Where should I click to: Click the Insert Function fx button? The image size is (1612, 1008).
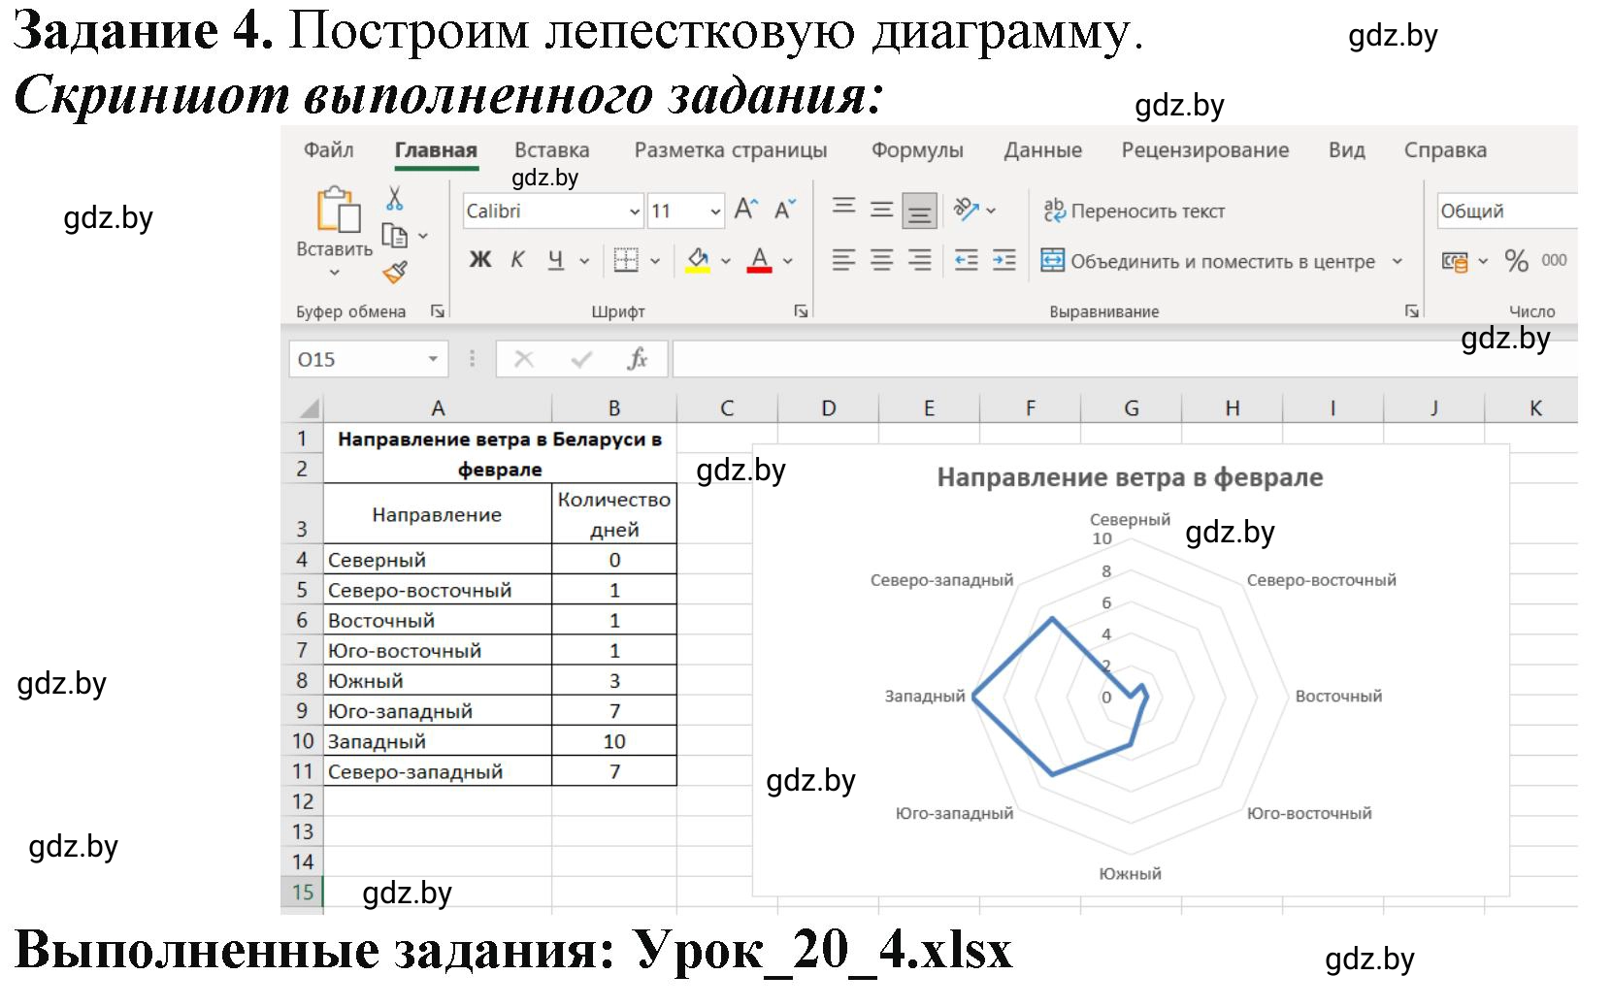point(638,359)
